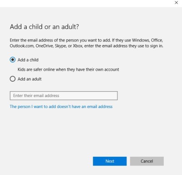Close the dialog with the X icon

(x=176, y=3)
